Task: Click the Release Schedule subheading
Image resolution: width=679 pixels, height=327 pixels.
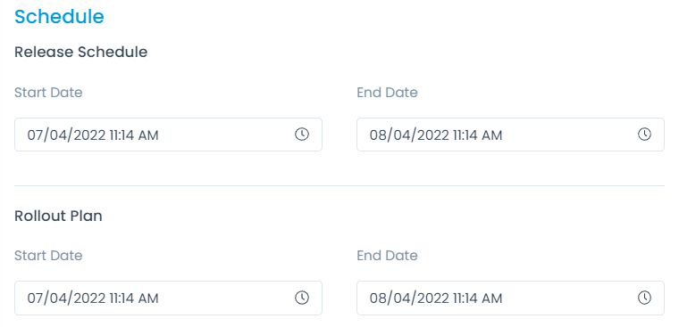Action: 81,52
